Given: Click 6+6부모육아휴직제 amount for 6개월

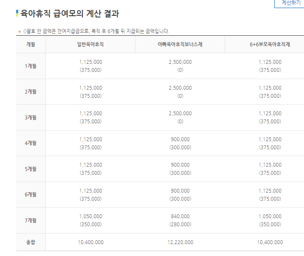Looking at the screenshot, I should [x=270, y=191].
